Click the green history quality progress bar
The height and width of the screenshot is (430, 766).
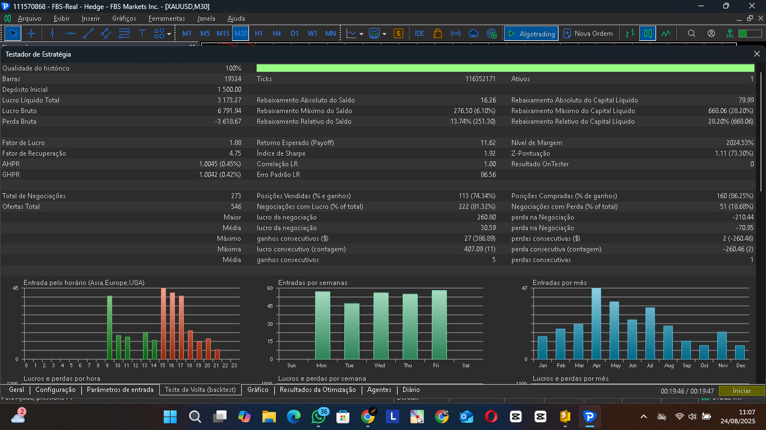[505, 68]
